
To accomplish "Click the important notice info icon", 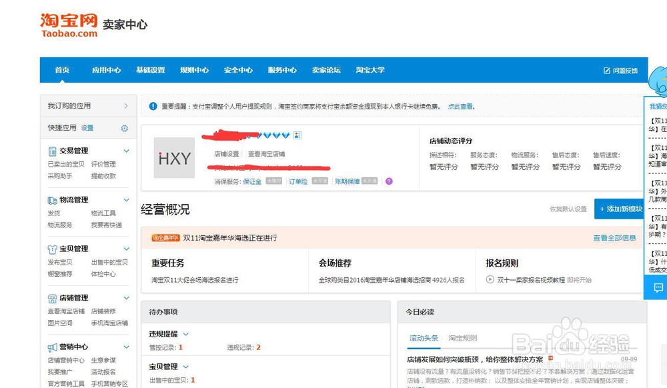I will pos(153,106).
